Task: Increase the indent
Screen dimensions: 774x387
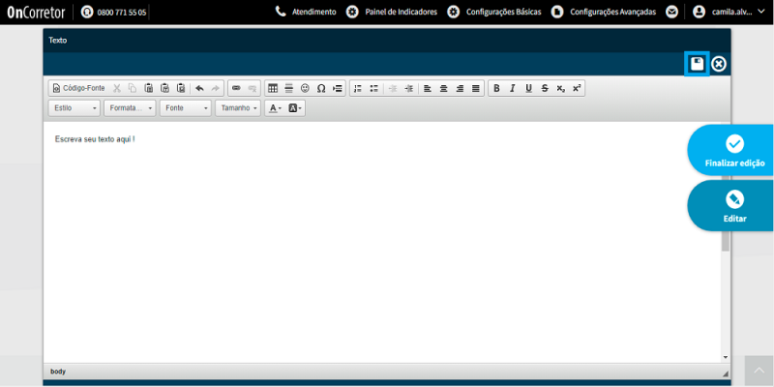Action: coord(408,88)
